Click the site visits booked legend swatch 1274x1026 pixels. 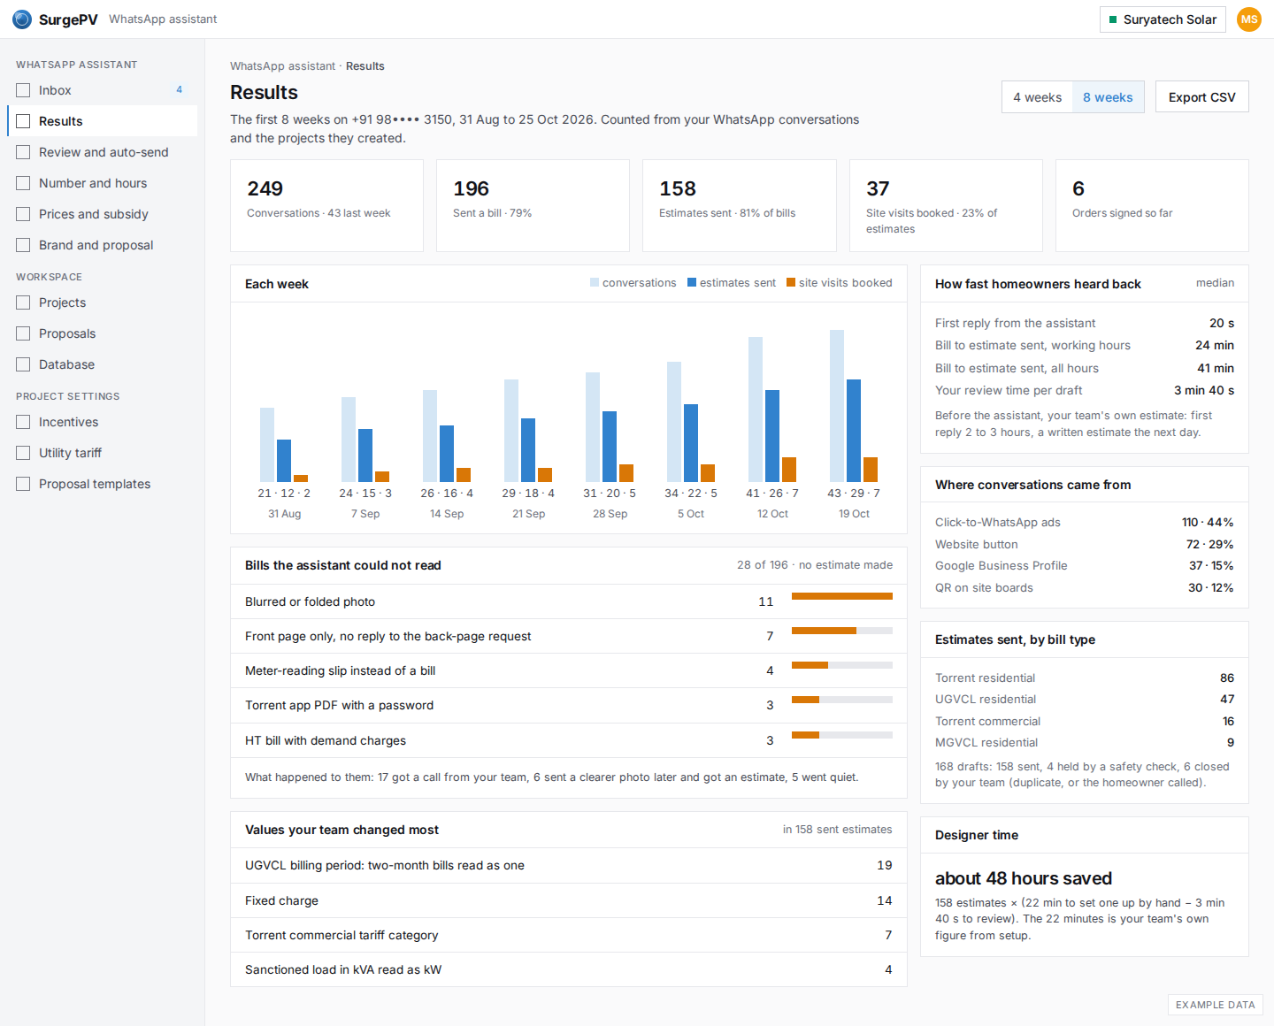(791, 283)
